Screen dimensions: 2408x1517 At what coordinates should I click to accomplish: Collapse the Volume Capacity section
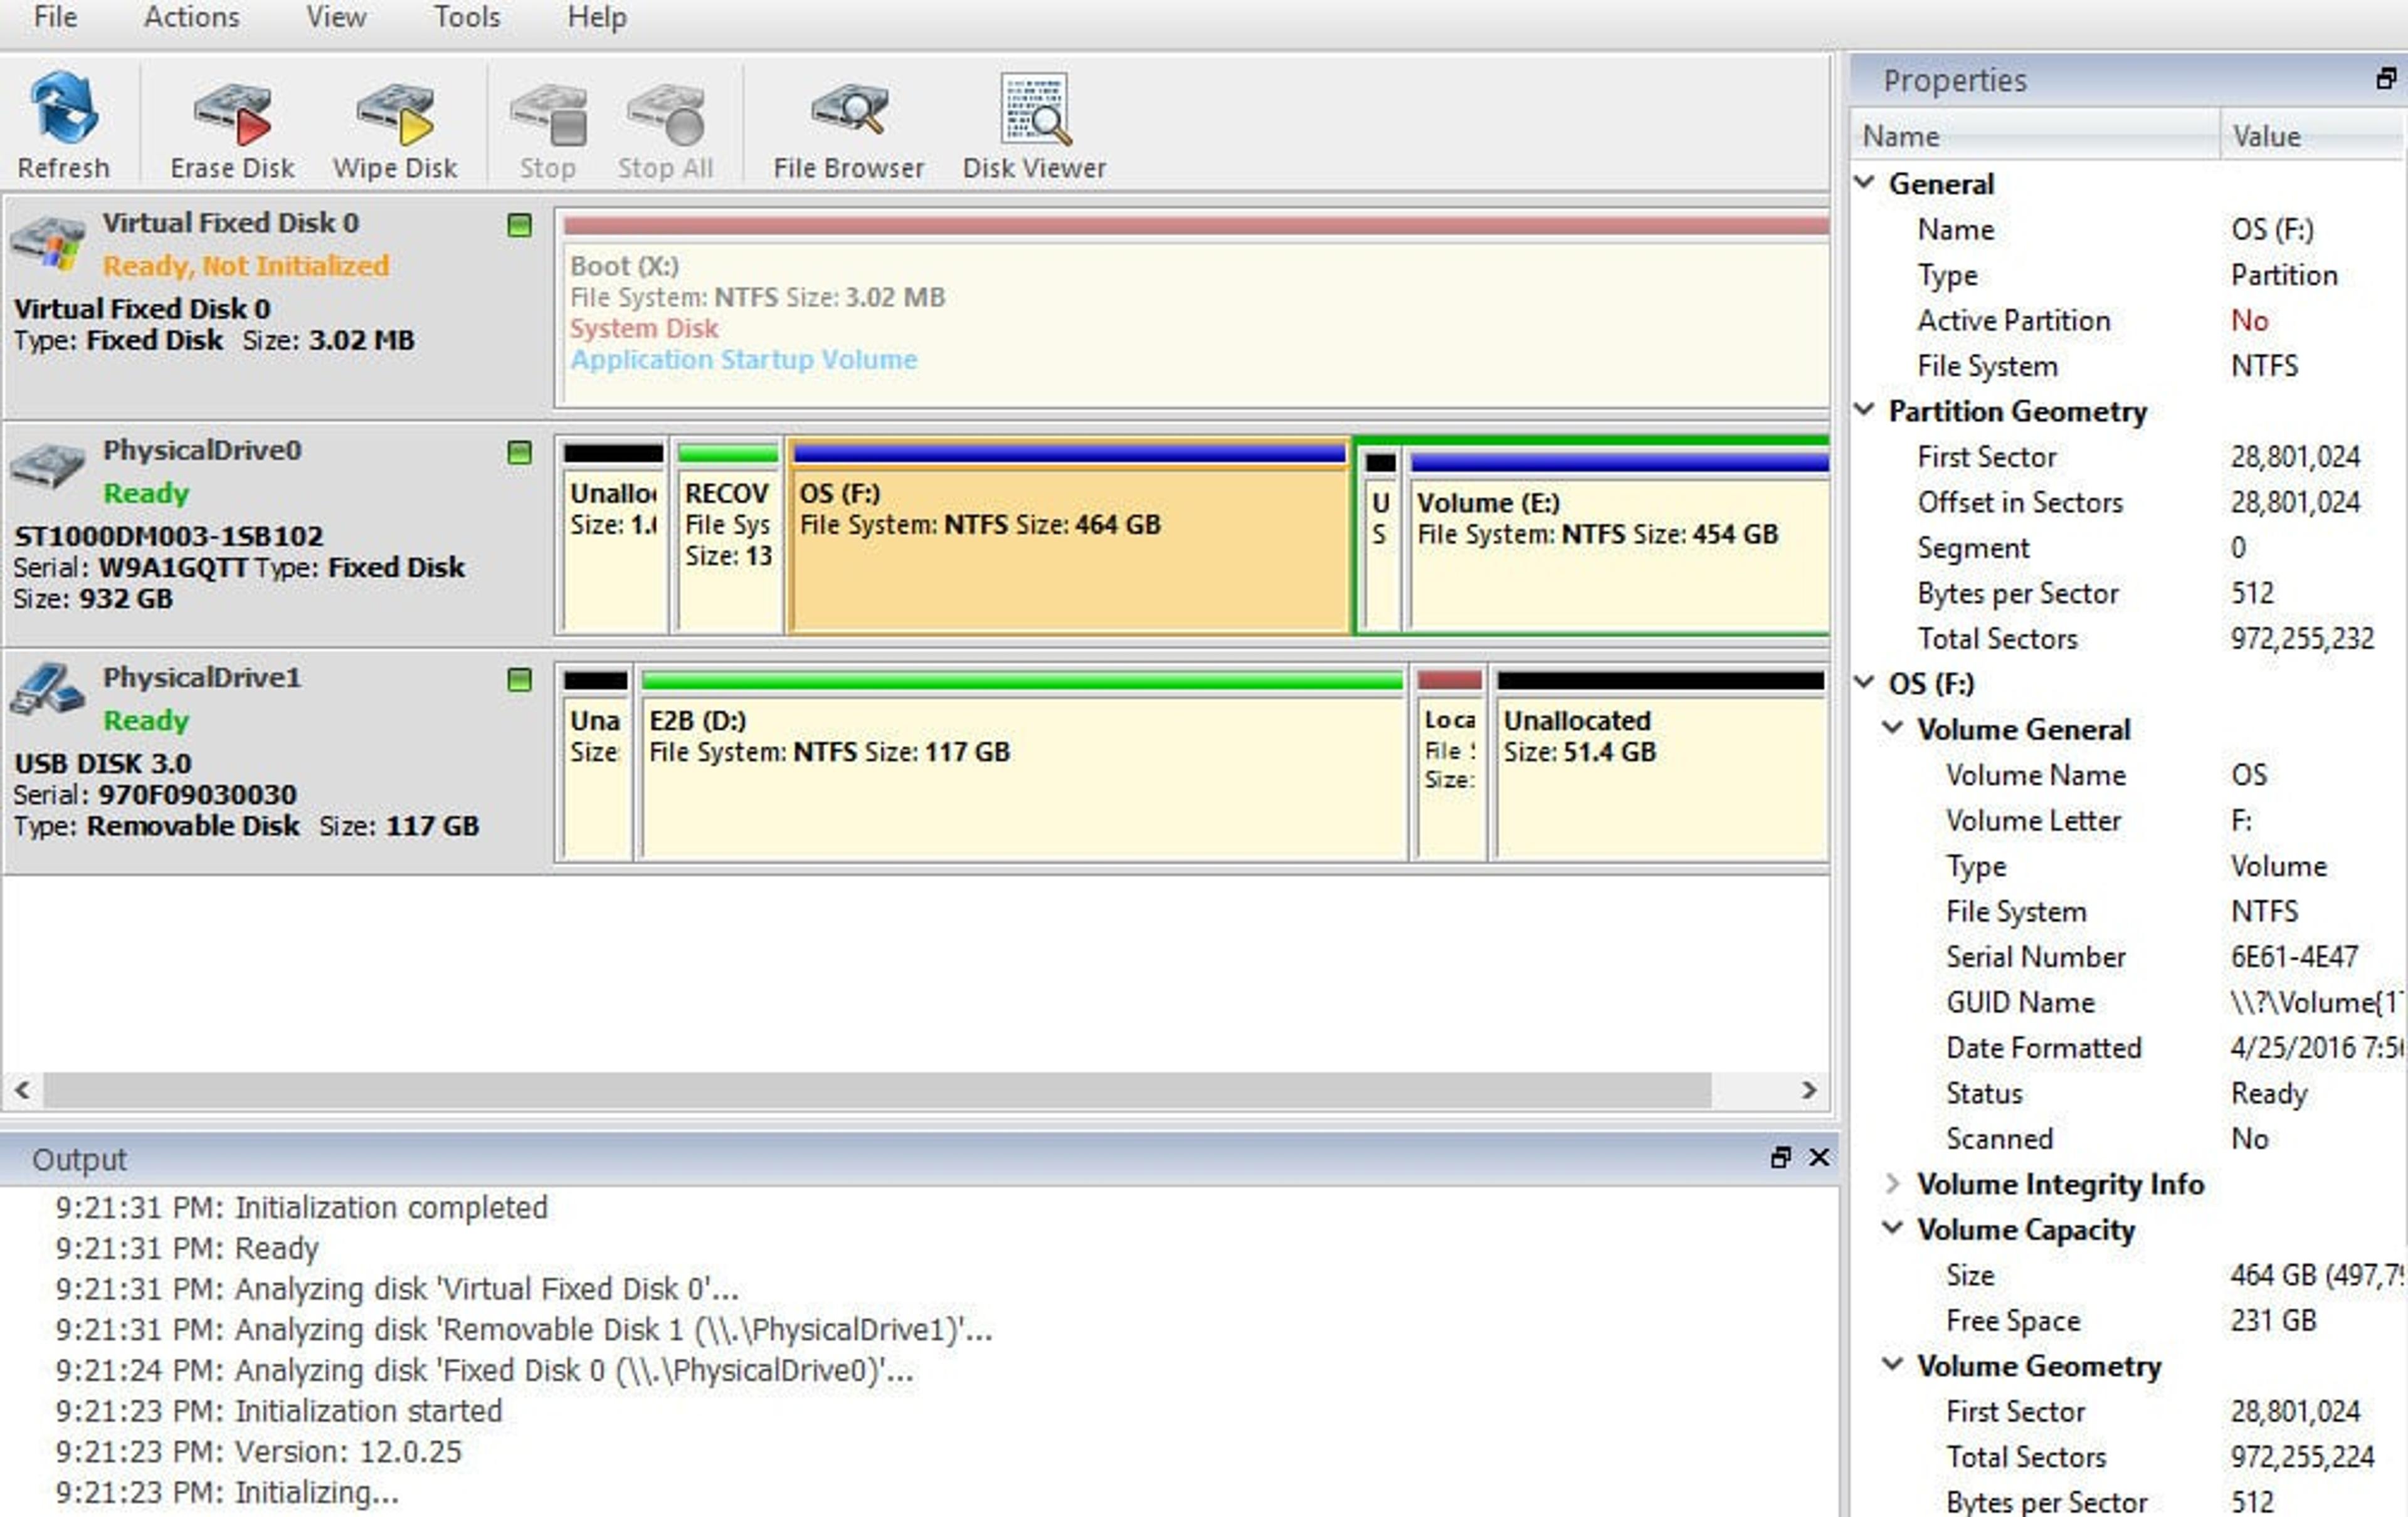click(x=1893, y=1228)
